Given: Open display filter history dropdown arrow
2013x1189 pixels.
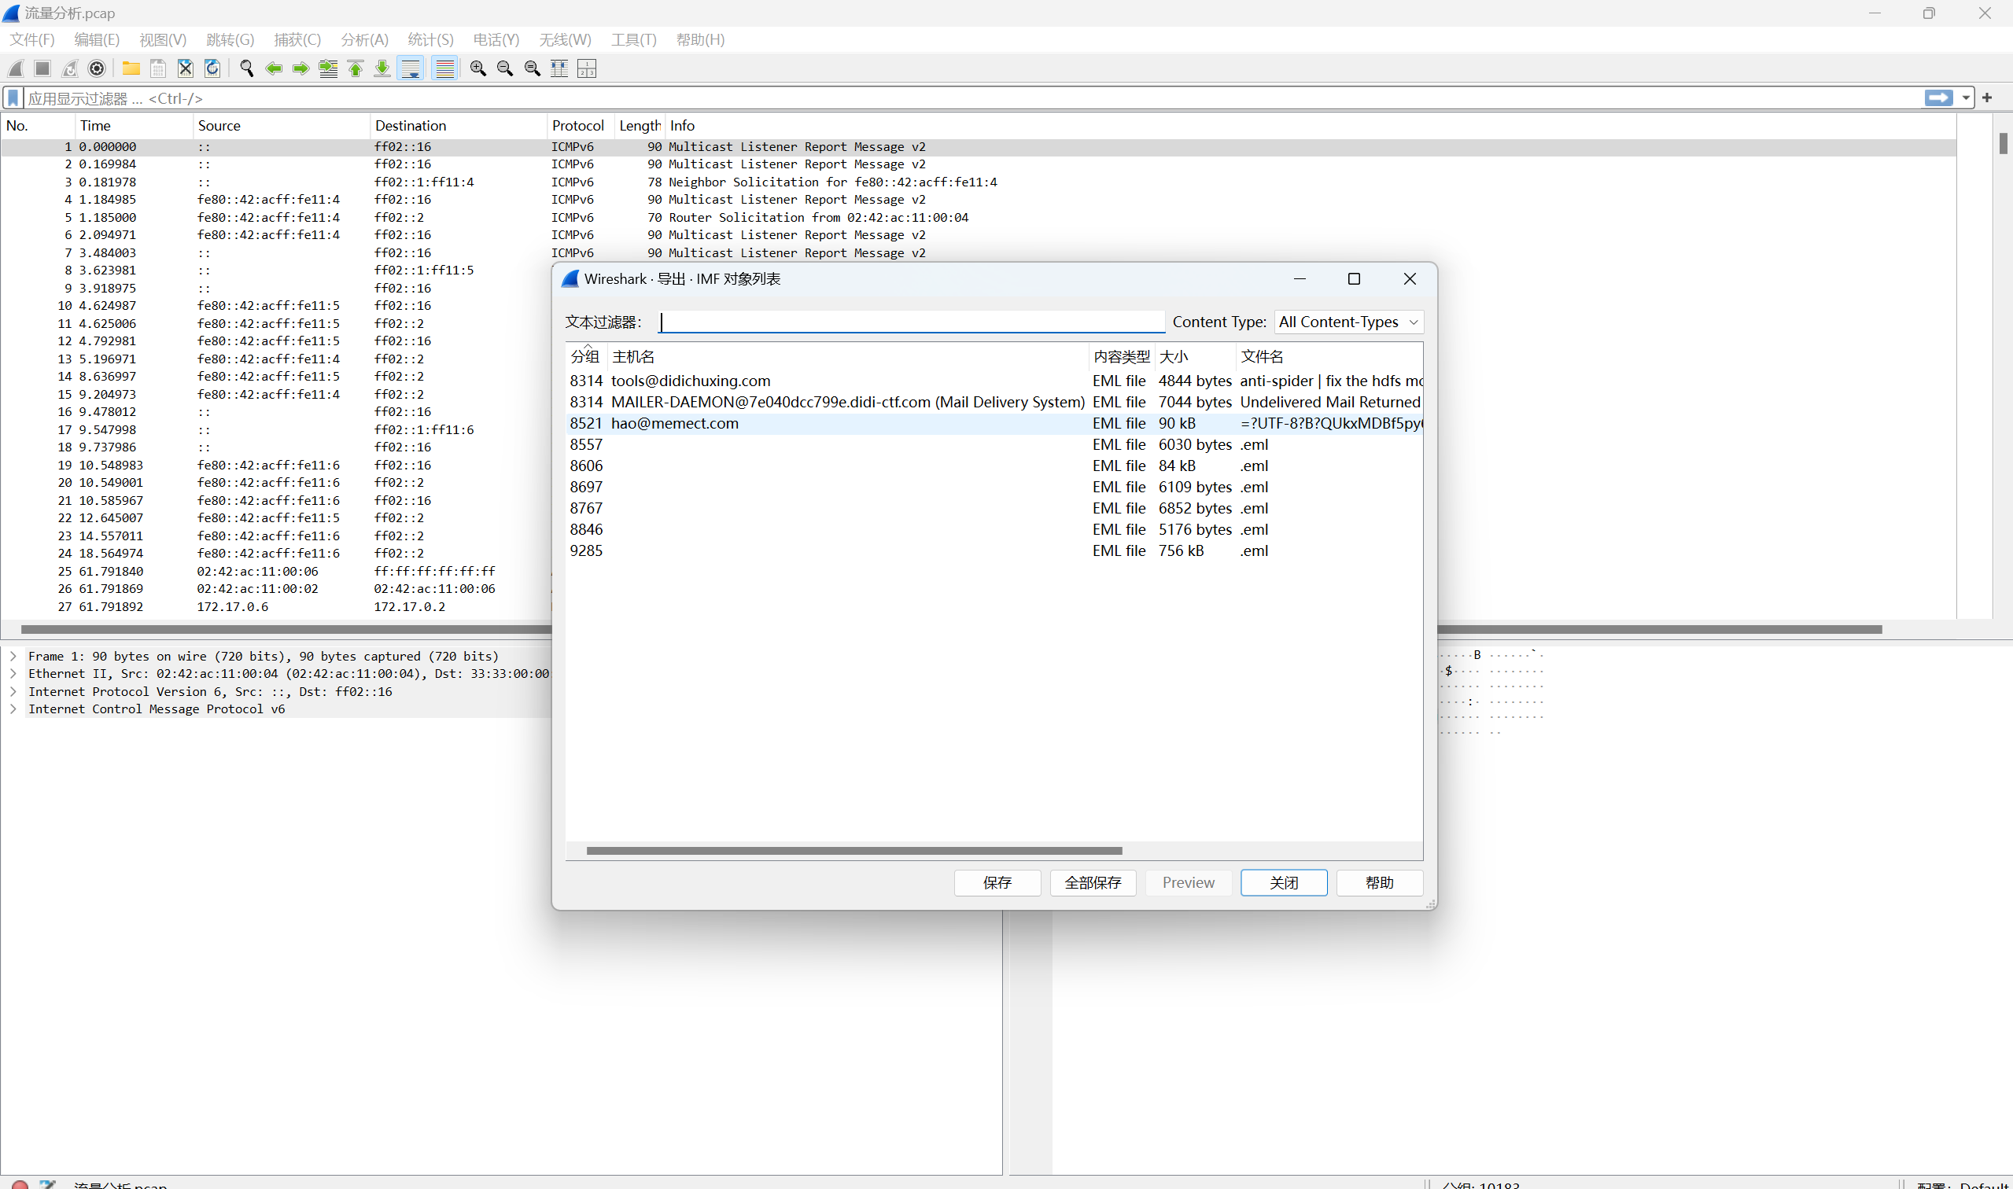Looking at the screenshot, I should [1966, 98].
